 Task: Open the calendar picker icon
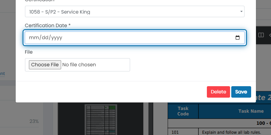pyautogui.click(x=238, y=37)
